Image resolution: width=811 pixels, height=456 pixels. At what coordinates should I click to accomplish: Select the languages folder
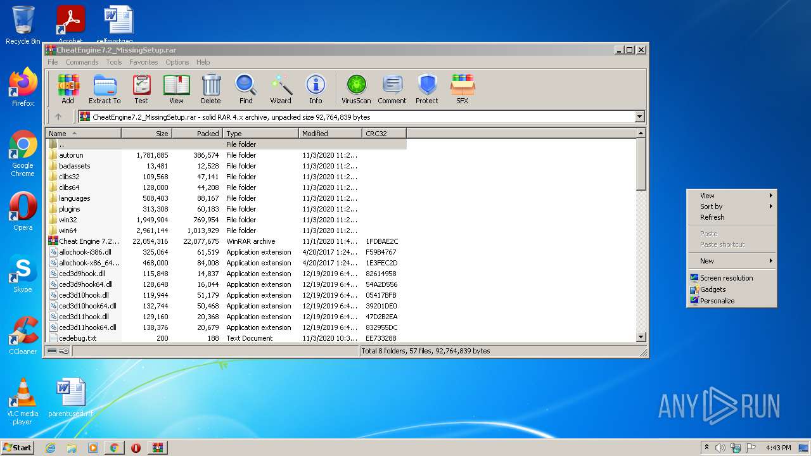click(226, 198)
